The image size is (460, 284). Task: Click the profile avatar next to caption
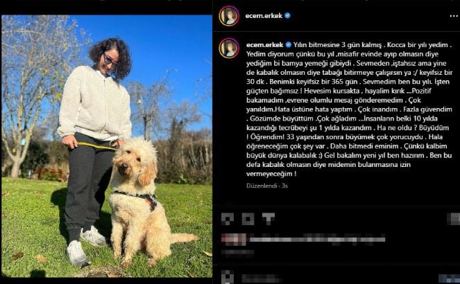click(x=229, y=48)
